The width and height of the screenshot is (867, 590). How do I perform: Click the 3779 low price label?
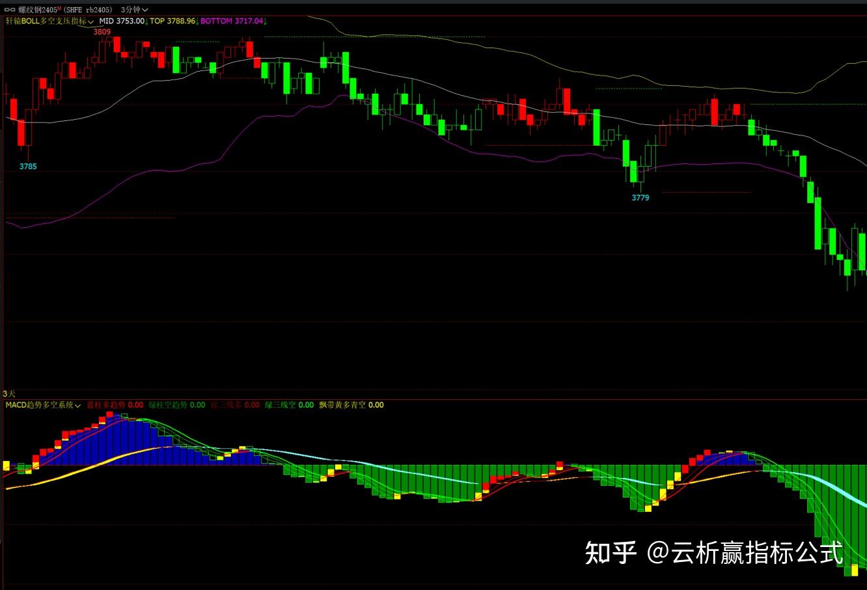point(639,197)
